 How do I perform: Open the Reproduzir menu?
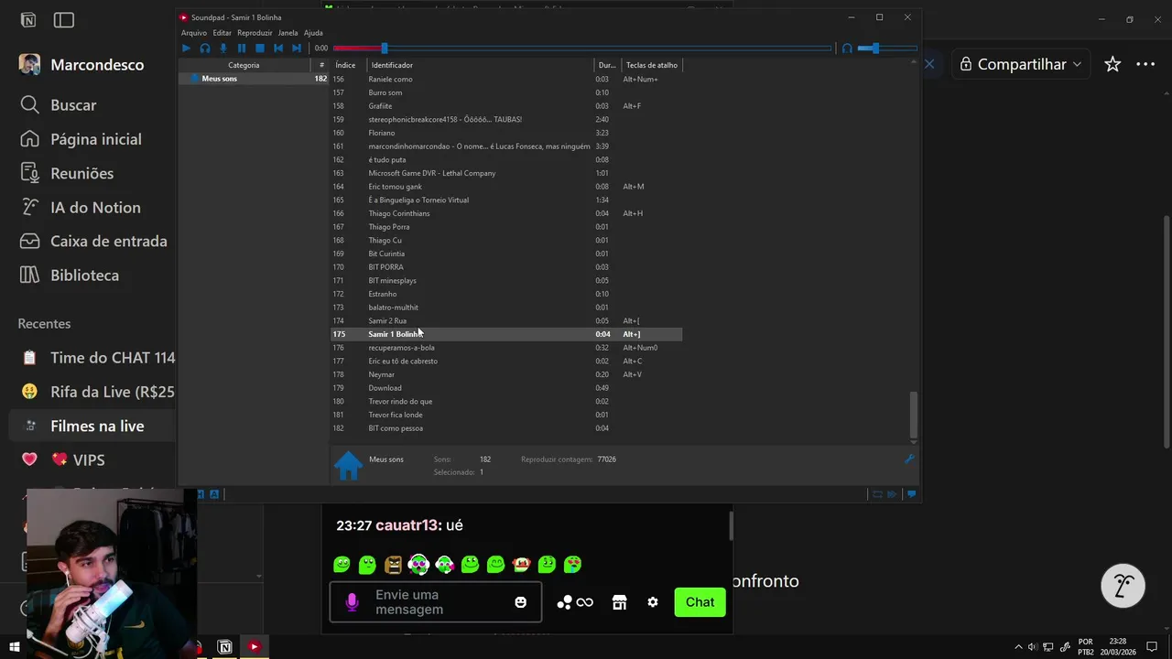(255, 33)
